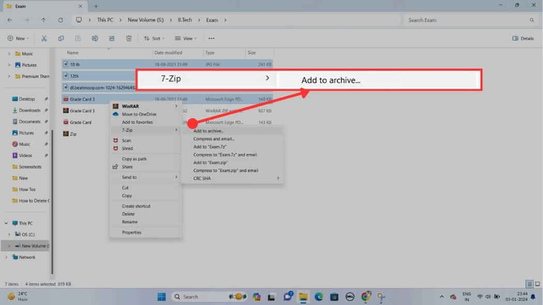Choose Compress and email...
This screenshot has width=543, height=305.
tap(232, 139)
